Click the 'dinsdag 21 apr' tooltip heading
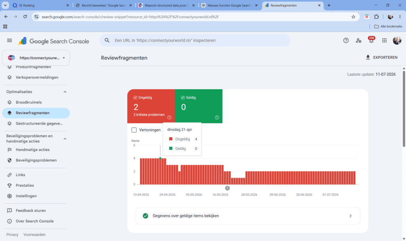The width and height of the screenshot is (406, 241). (x=180, y=130)
